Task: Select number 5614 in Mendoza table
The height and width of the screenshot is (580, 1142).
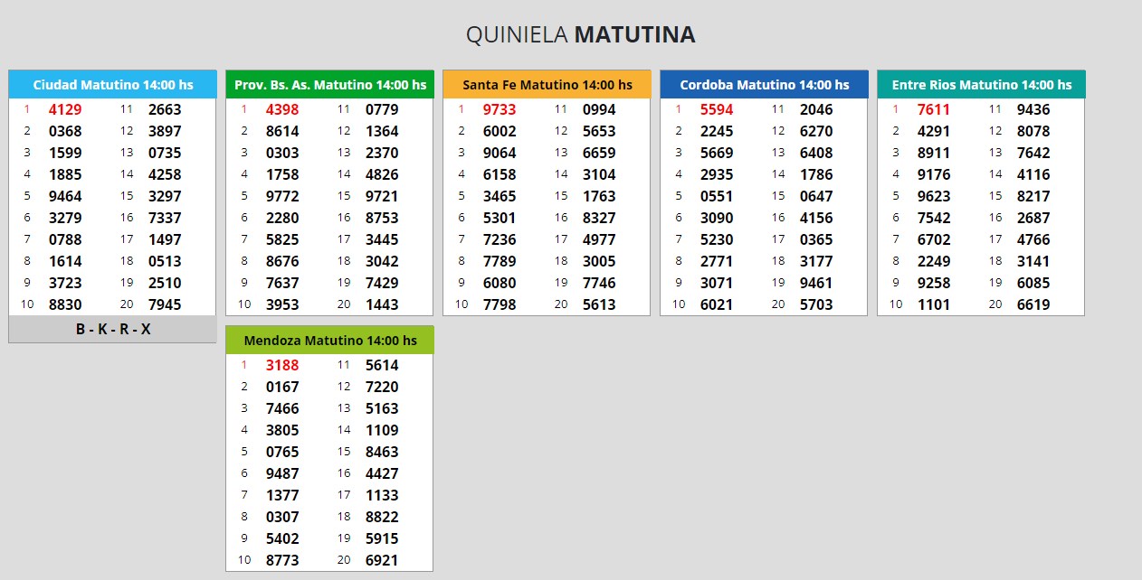Action: 382,365
